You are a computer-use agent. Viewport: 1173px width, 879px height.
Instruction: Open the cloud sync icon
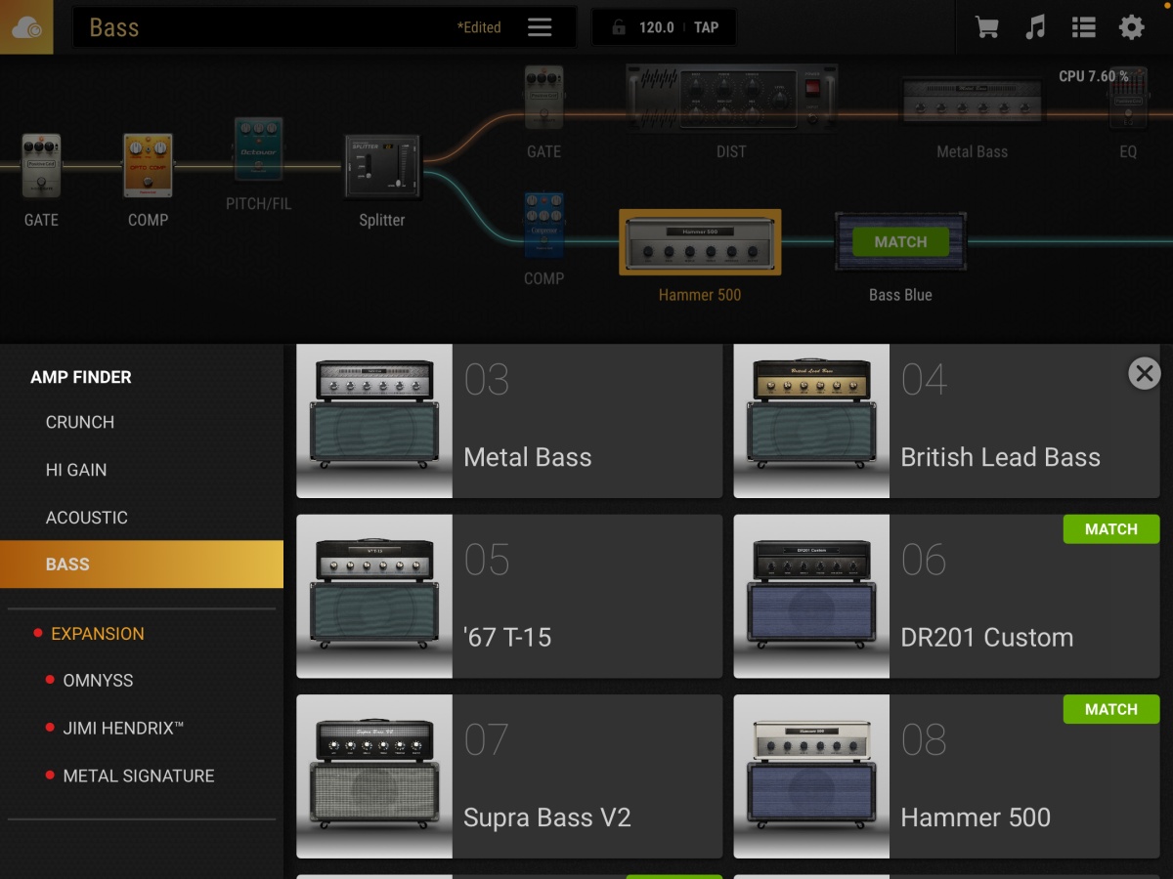26,27
